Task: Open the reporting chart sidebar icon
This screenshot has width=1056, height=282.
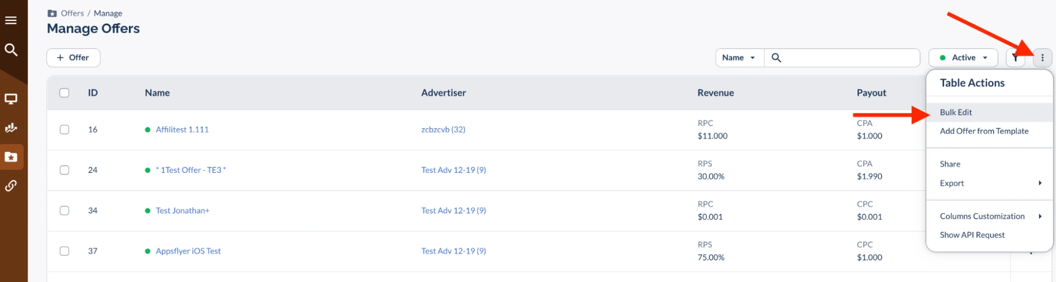Action: [x=11, y=128]
